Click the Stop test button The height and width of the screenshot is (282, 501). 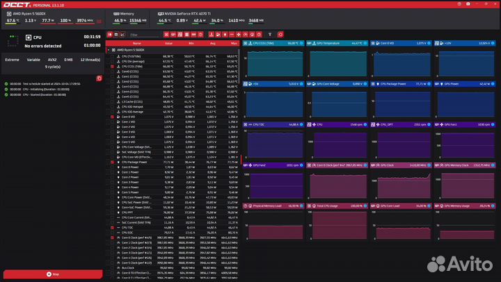[x=52, y=274]
